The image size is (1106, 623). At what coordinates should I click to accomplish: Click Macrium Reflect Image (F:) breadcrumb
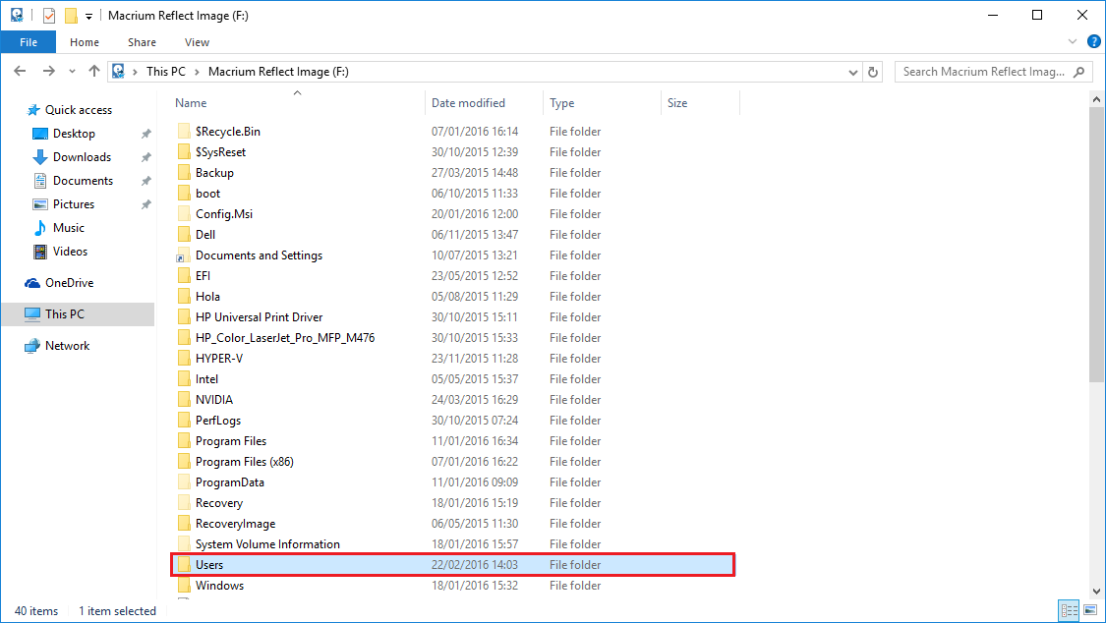point(278,71)
